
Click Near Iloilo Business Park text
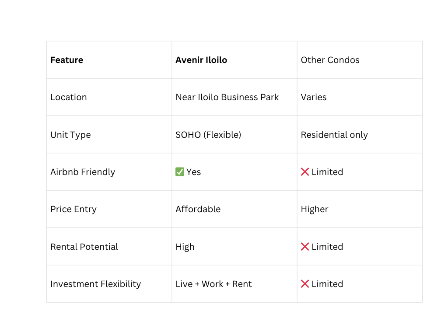(227, 97)
